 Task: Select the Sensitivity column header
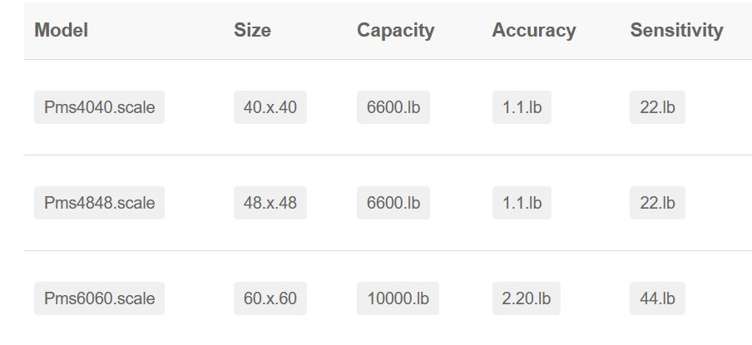pyautogui.click(x=676, y=31)
